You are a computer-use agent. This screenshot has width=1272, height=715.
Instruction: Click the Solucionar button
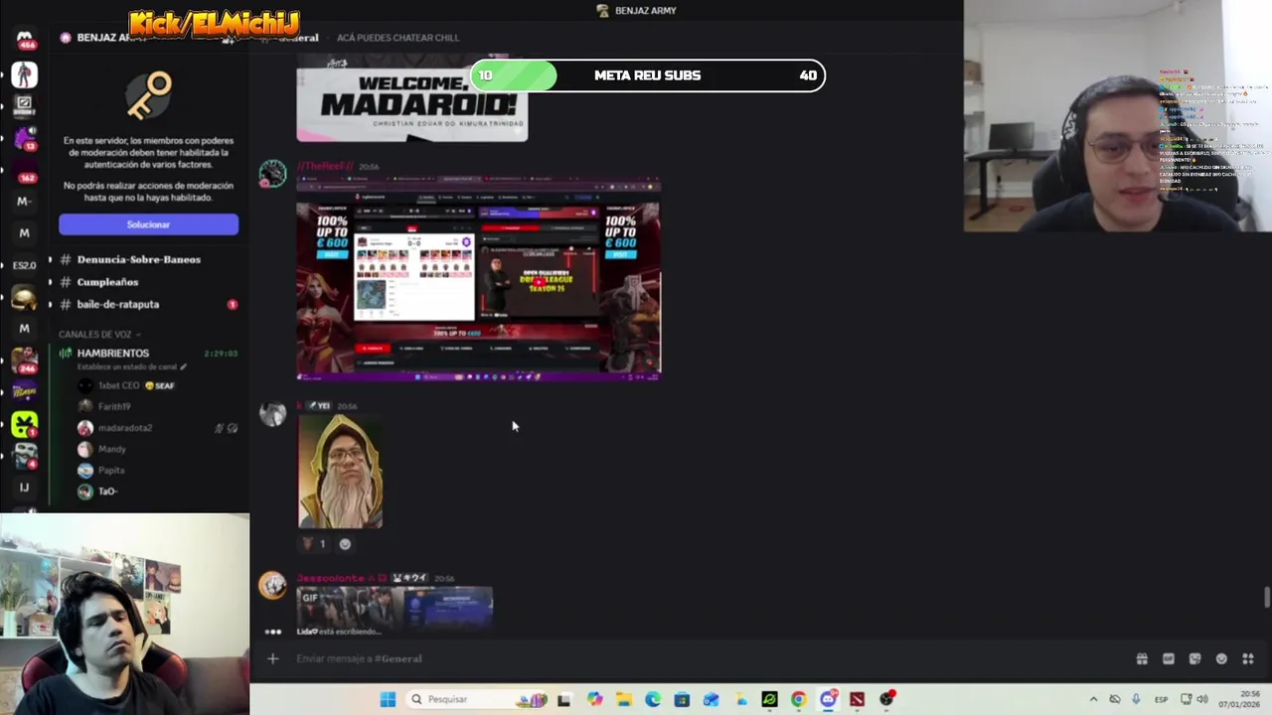[x=148, y=224]
